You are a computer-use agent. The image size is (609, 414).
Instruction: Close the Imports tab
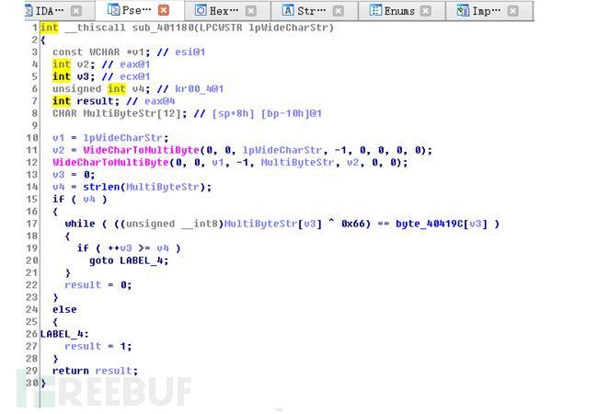[x=513, y=11]
